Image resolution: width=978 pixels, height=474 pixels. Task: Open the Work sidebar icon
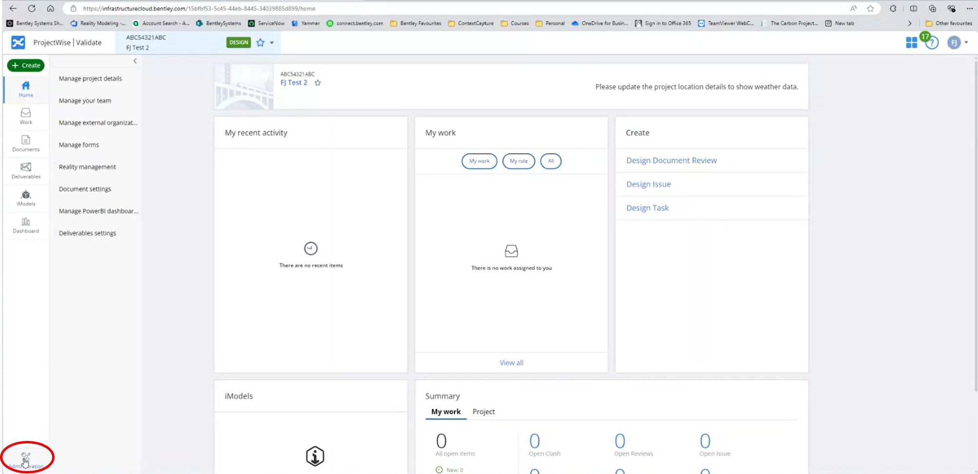tap(26, 116)
